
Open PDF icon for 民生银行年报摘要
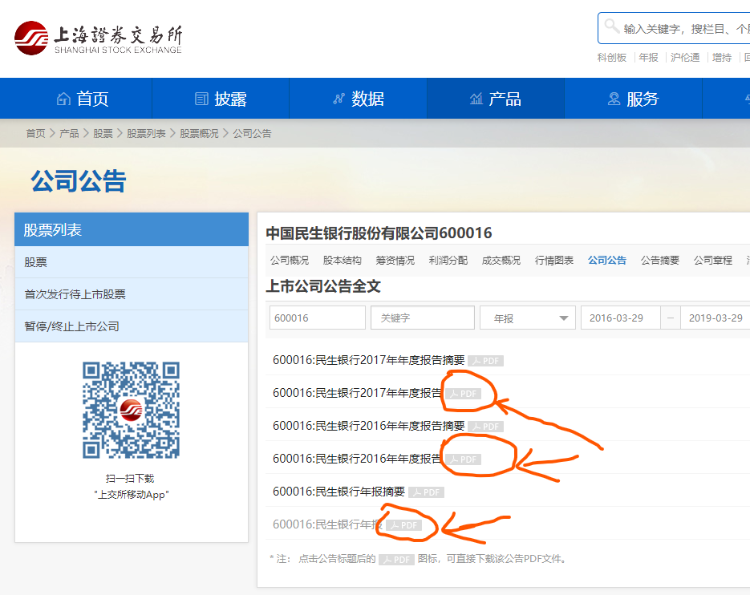[427, 492]
